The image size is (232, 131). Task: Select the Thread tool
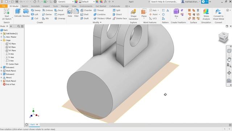pos(99,10)
